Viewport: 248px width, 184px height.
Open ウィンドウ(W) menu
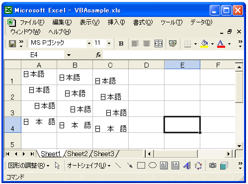click(x=25, y=32)
